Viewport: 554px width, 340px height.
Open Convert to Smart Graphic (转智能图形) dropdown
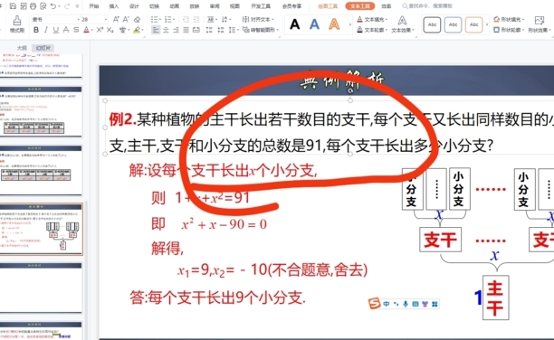click(261, 30)
